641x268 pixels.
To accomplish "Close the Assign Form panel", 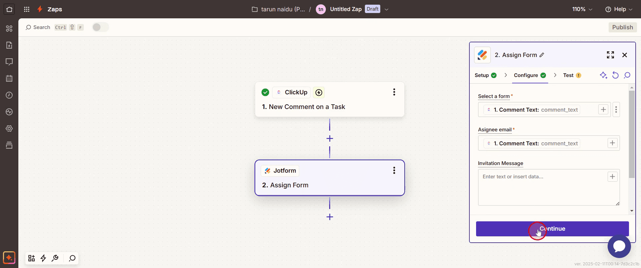I will pyautogui.click(x=625, y=55).
